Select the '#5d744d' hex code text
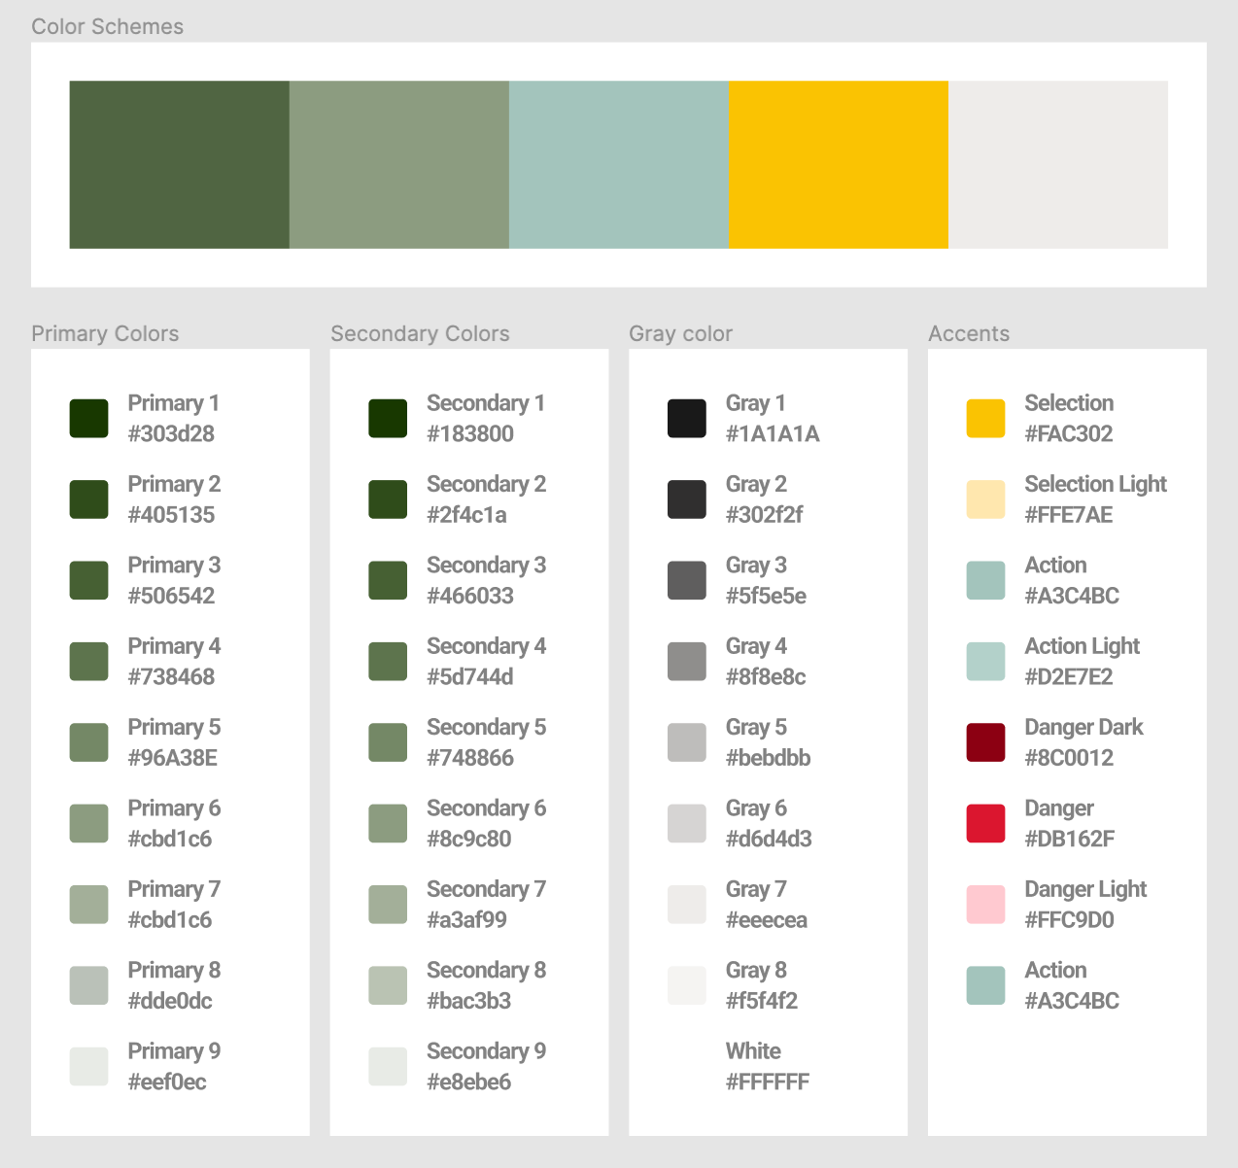1238x1168 pixels. point(470,676)
